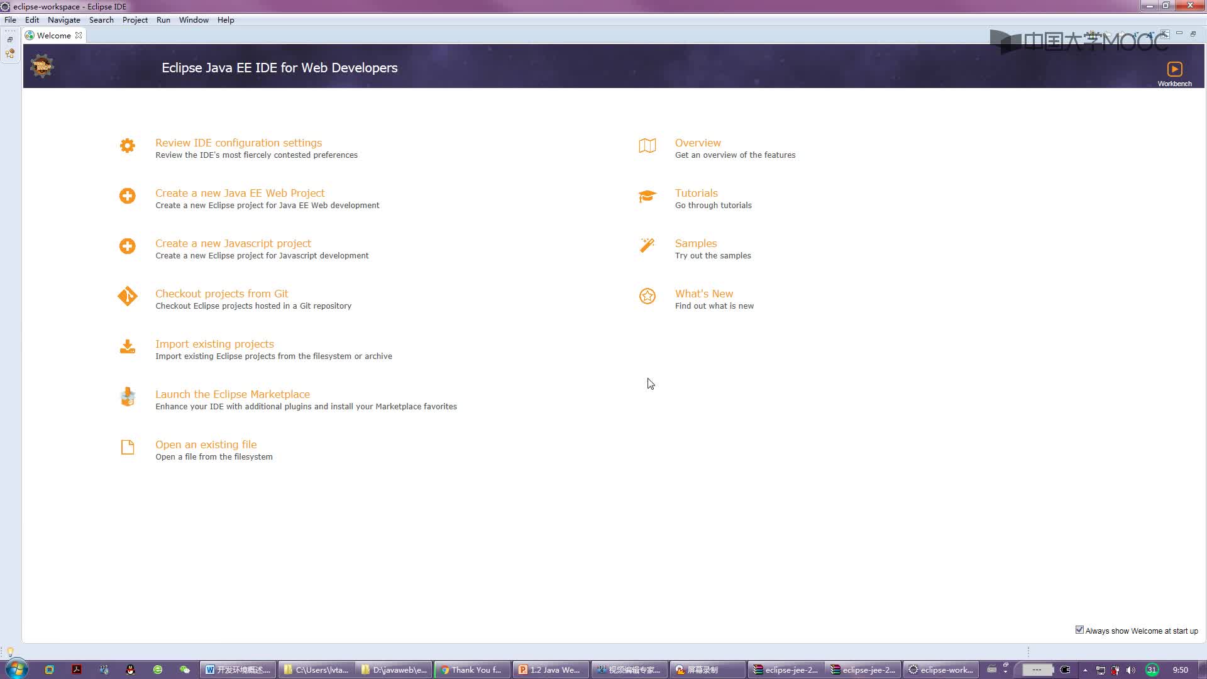Open the Window menu

(194, 20)
